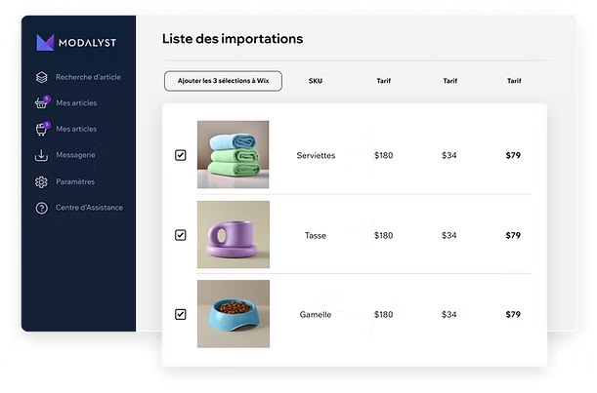Click the SKU column header
This screenshot has width=597, height=393.
[x=316, y=81]
